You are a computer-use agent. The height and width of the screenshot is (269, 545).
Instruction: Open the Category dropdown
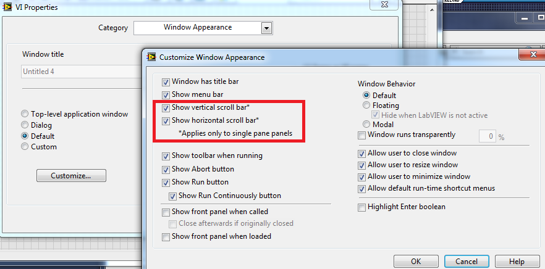point(266,28)
